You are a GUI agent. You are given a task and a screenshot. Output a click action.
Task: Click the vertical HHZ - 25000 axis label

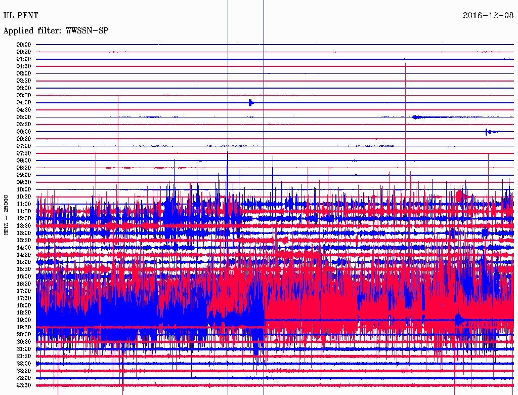tap(6, 215)
